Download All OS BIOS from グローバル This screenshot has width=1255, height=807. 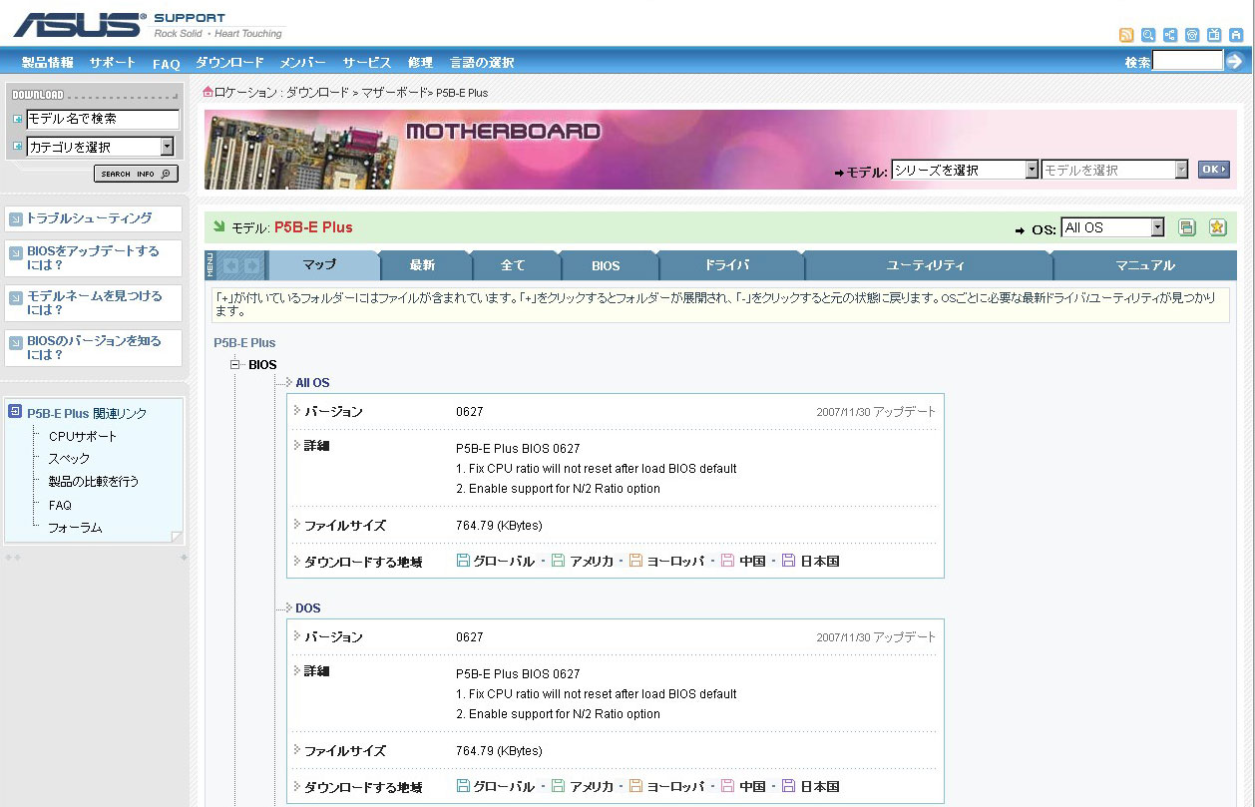[x=496, y=561]
